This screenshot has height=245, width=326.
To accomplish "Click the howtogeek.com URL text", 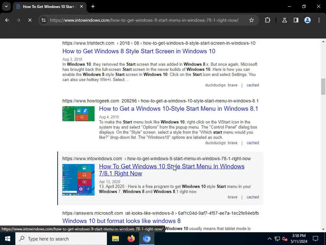I will pos(160,101).
